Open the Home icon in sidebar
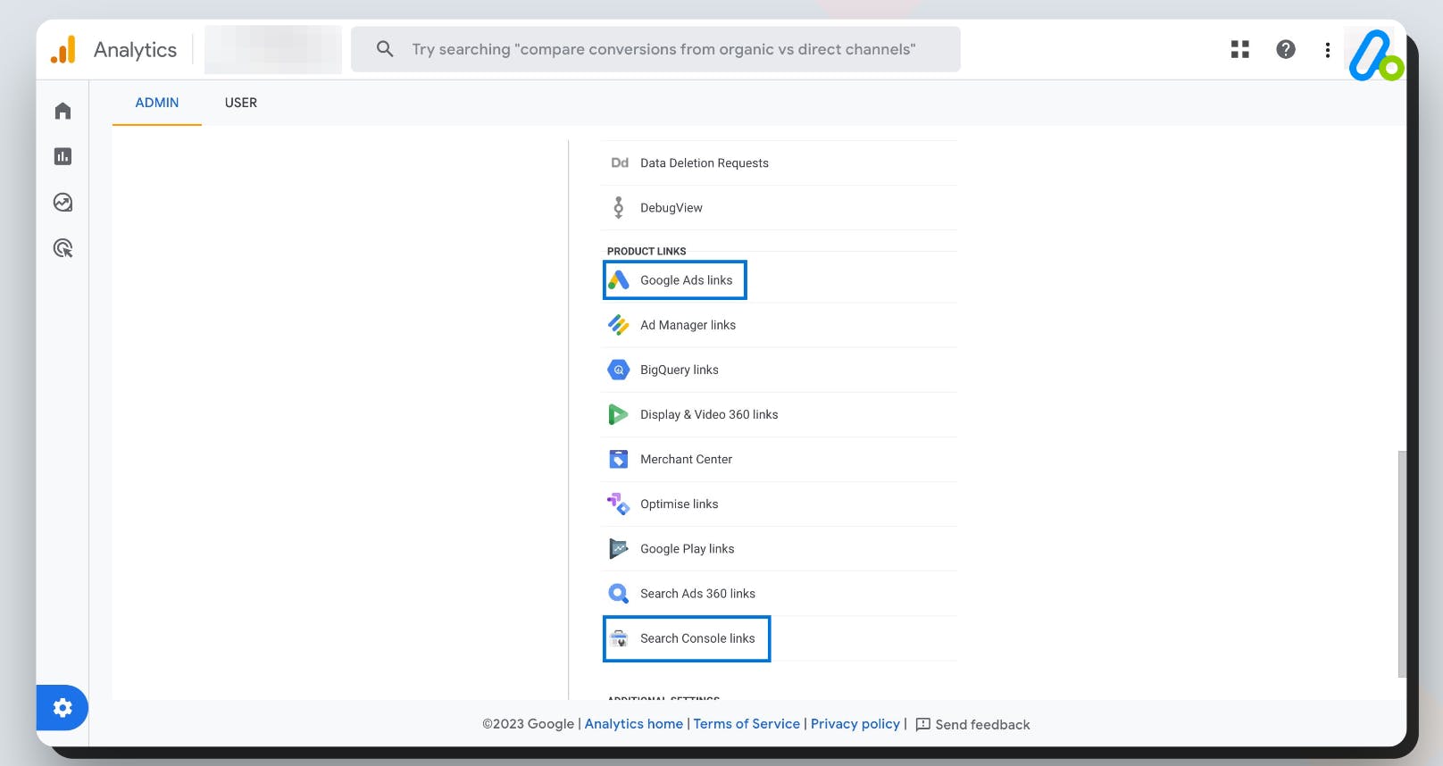 [x=63, y=111]
